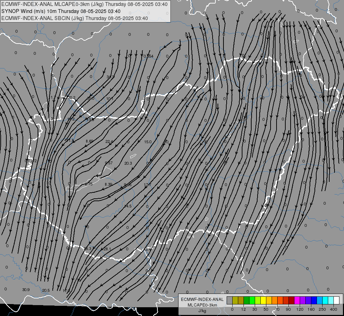Viewport: 344px width, 316px height.
Task: Click the J/kg unit label in legend
Action: click(x=202, y=311)
